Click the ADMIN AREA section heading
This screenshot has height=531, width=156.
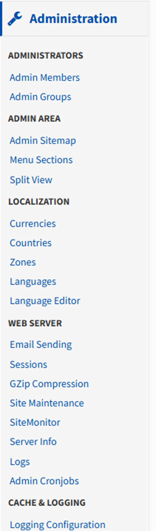point(34,119)
